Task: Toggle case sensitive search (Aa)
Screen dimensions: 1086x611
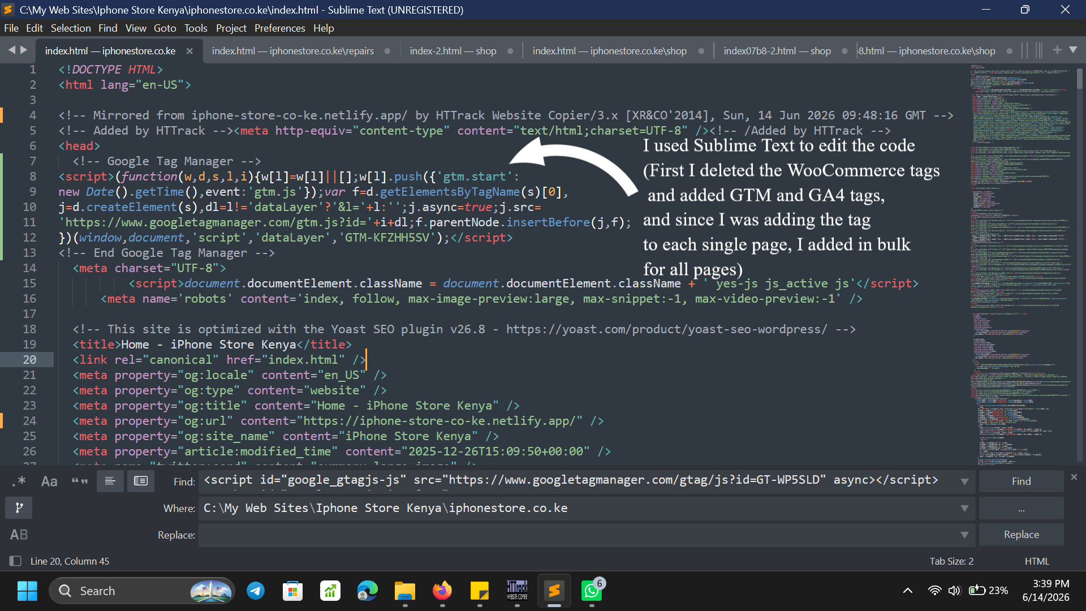Action: tap(49, 481)
